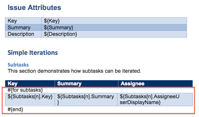Click the ${Summary} placeholder text

59,28
